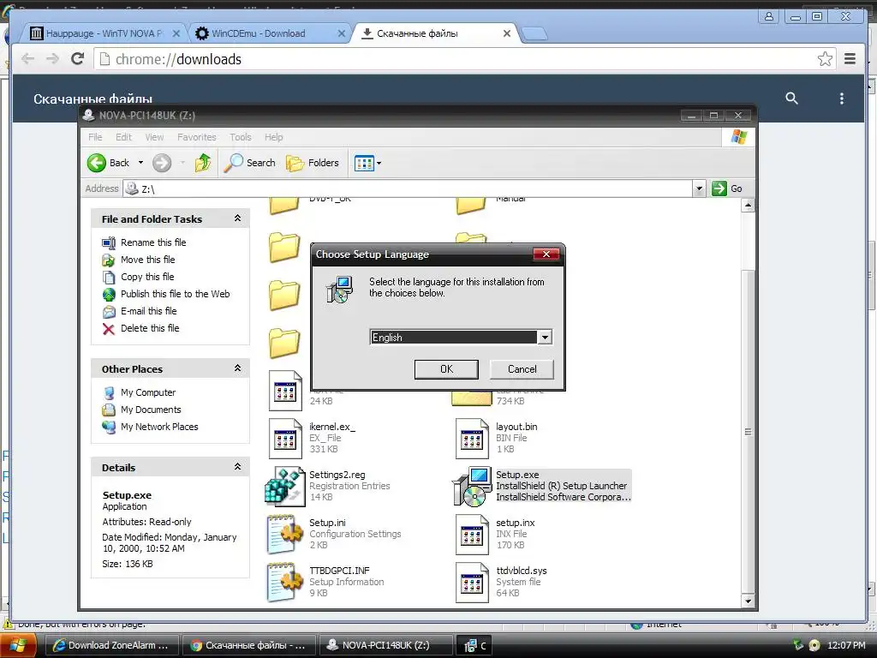Click the disc tray icon beside clock
This screenshot has width=877, height=658.
click(814, 646)
